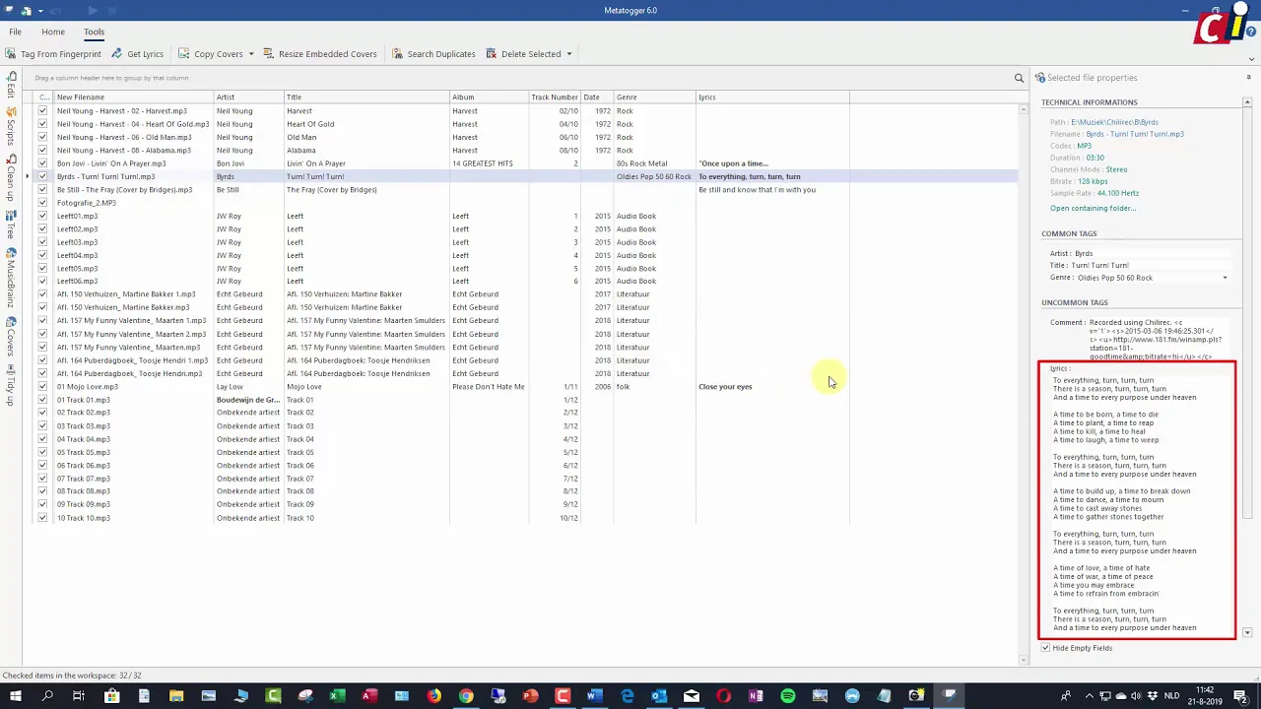Open Firefox from the taskbar
This screenshot has height=709, width=1261.
pyautogui.click(x=433, y=697)
